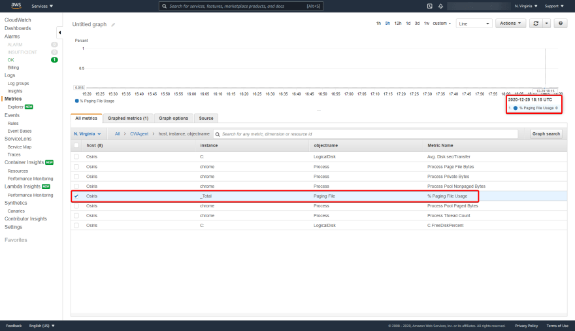Check the C.FreeDiskPercent row

point(76,225)
